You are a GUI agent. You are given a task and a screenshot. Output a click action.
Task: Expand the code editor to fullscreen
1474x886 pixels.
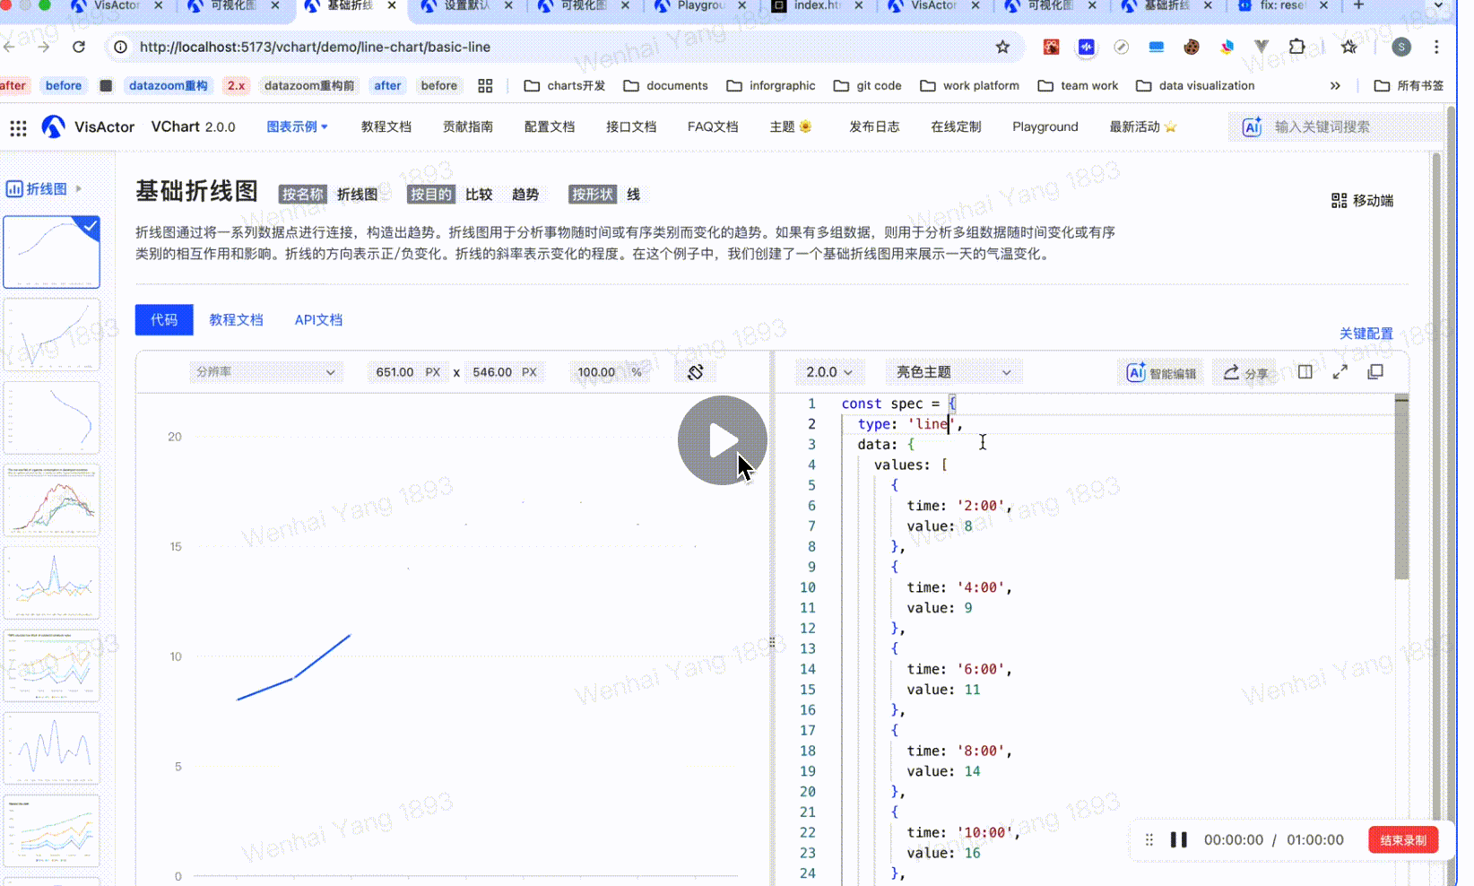click(x=1340, y=372)
